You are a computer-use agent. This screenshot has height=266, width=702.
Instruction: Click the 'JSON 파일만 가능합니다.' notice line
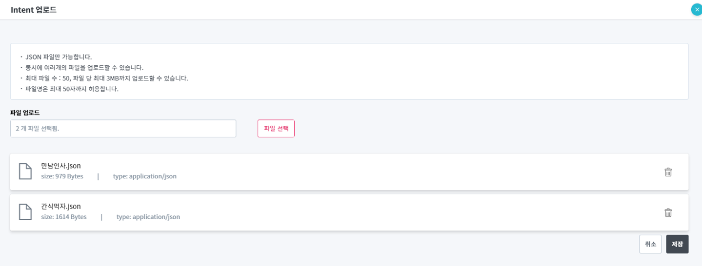pos(59,57)
